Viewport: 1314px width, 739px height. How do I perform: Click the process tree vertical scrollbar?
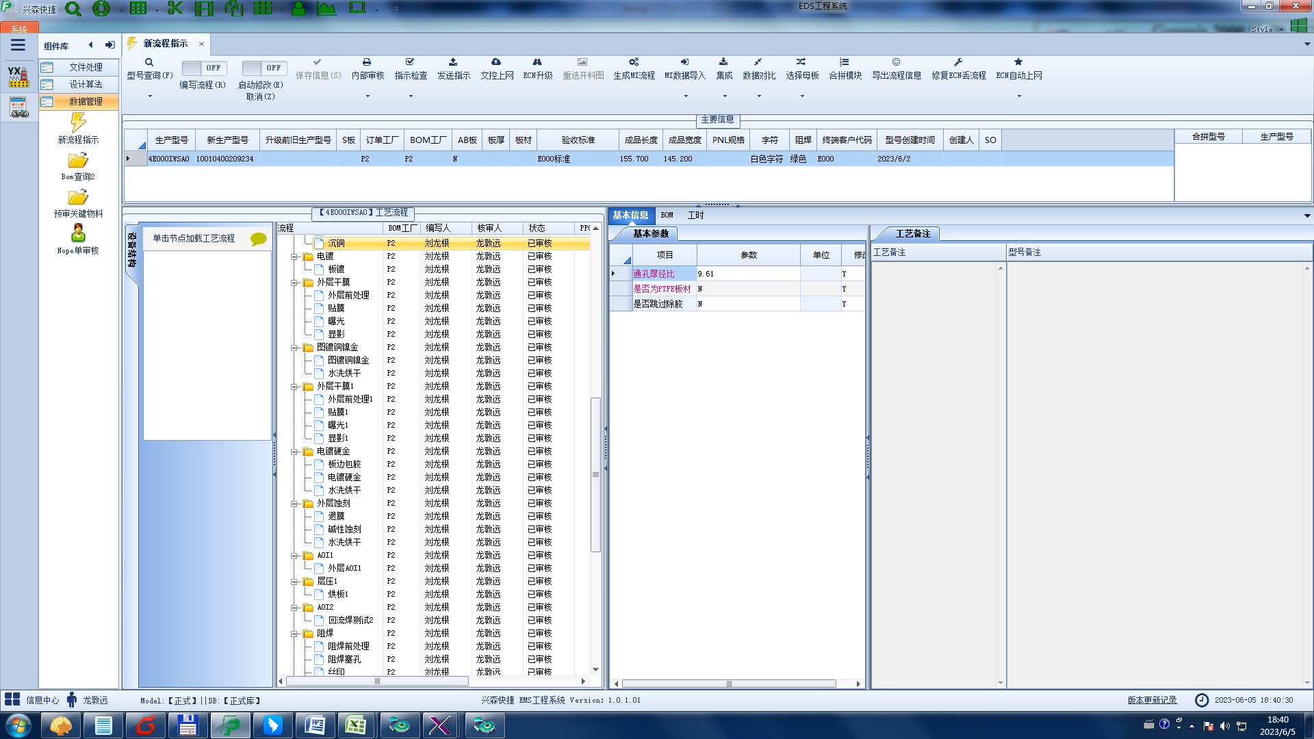point(595,475)
